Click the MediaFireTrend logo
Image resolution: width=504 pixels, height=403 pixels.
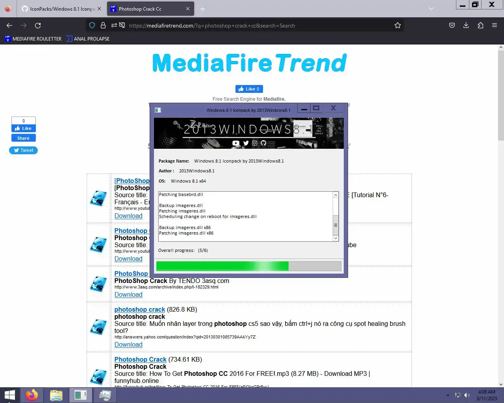(x=249, y=63)
